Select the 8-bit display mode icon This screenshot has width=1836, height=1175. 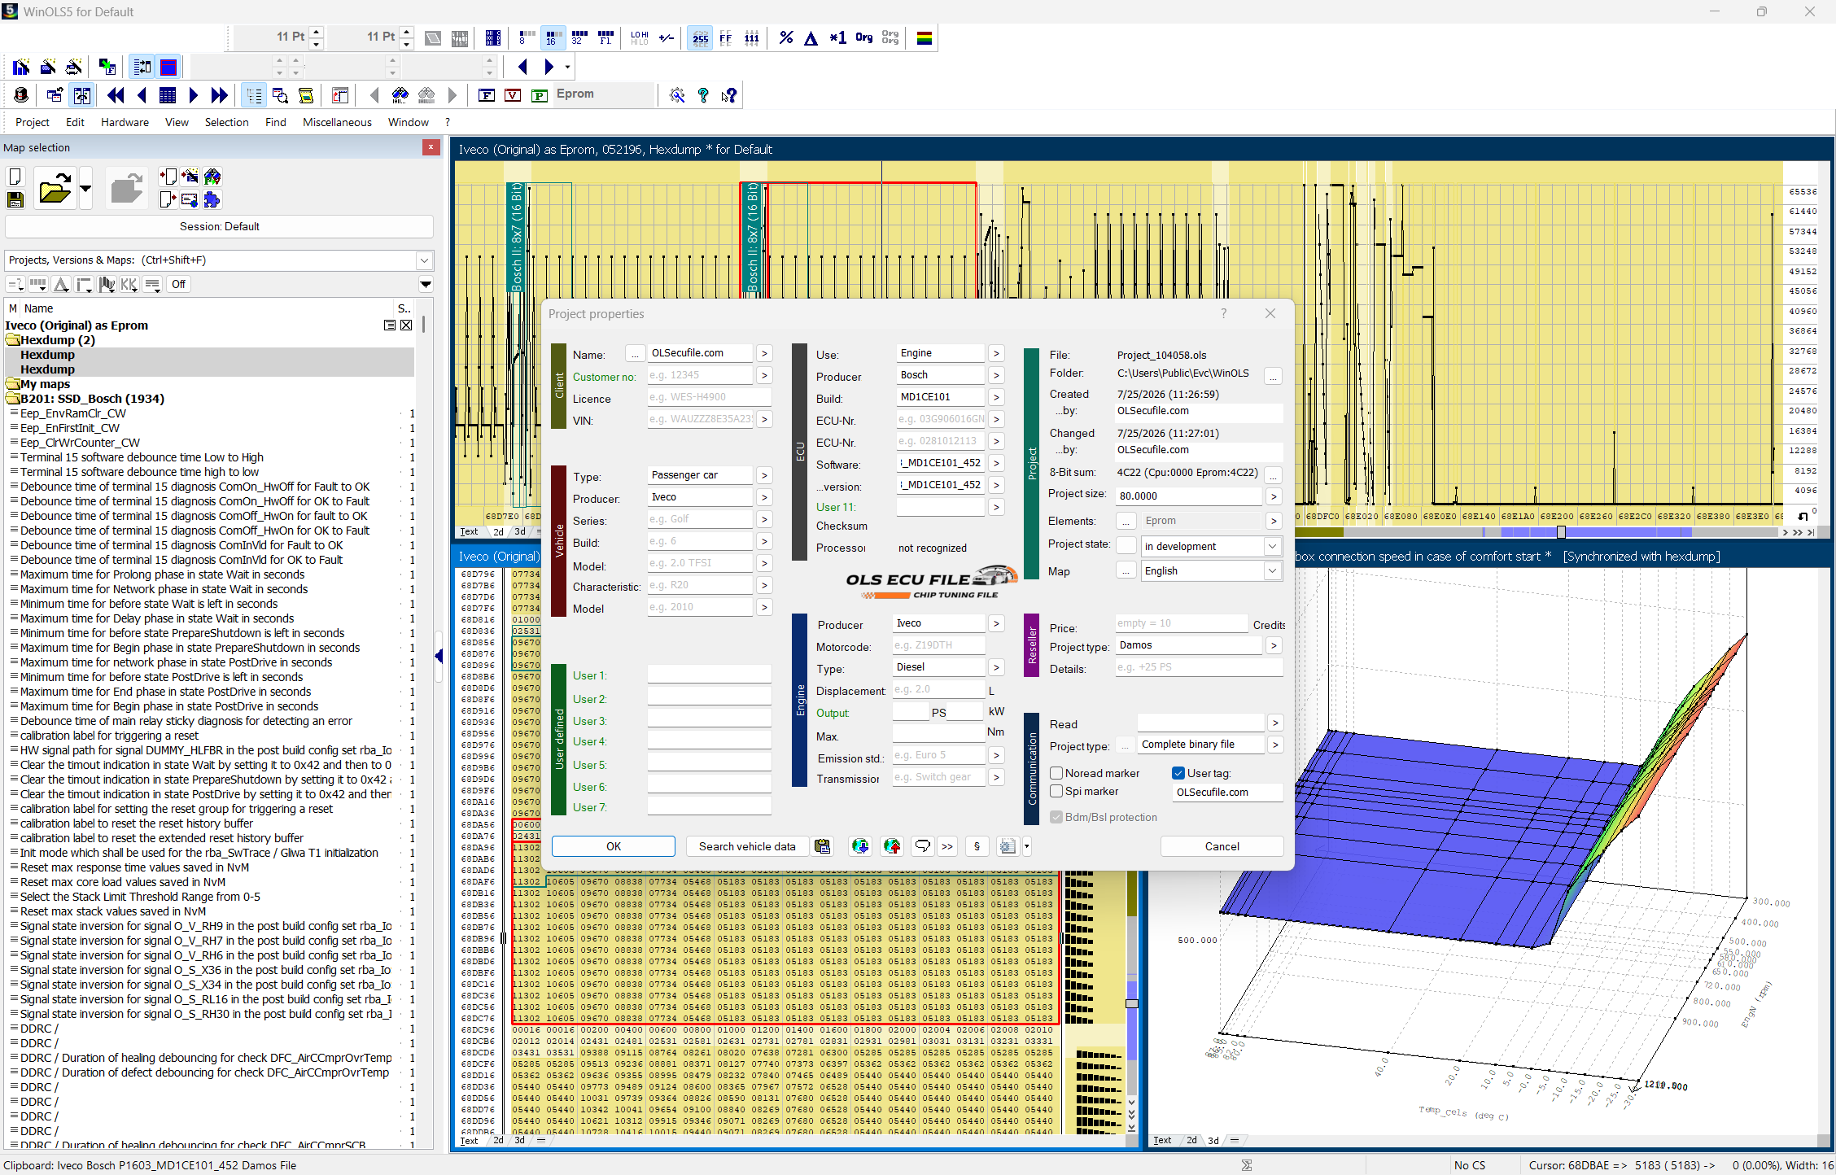click(x=526, y=37)
